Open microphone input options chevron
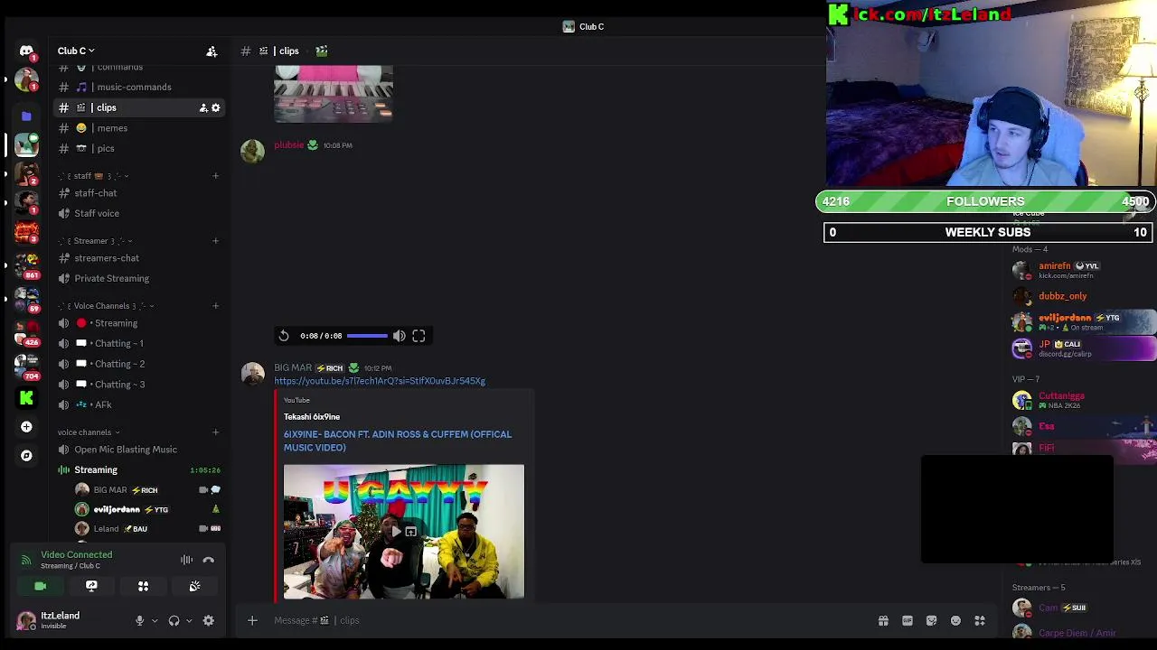 point(155,620)
